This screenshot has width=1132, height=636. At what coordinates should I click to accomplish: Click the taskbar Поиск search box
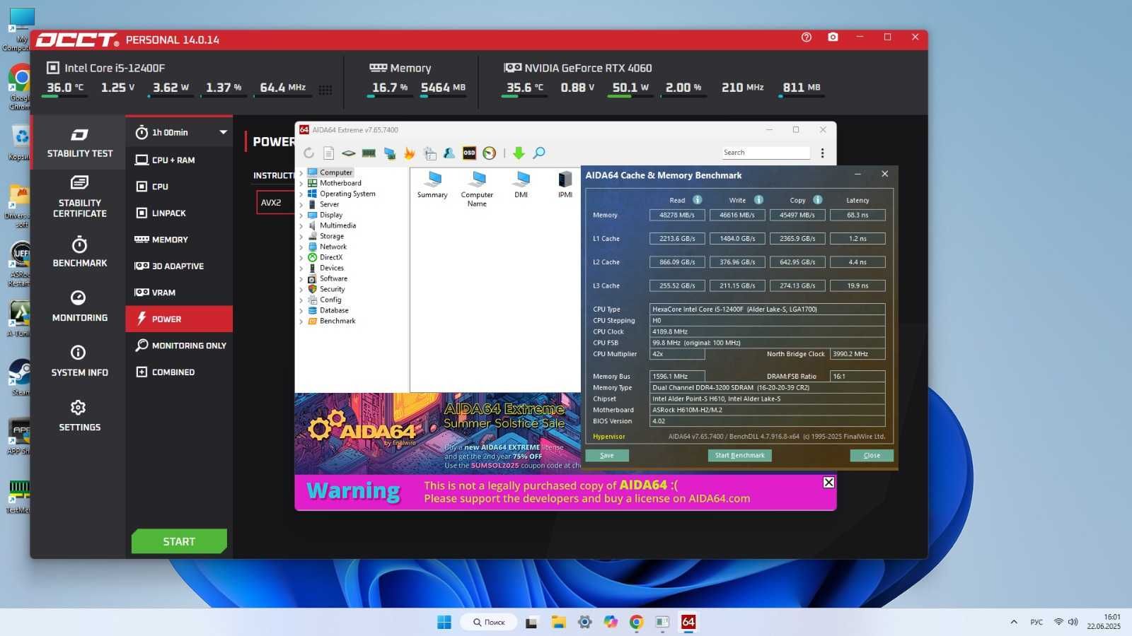point(489,622)
